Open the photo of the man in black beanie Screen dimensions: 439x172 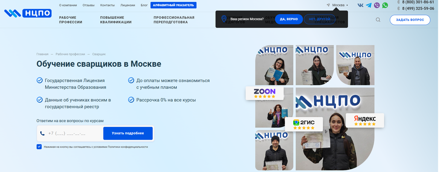[x=274, y=150]
